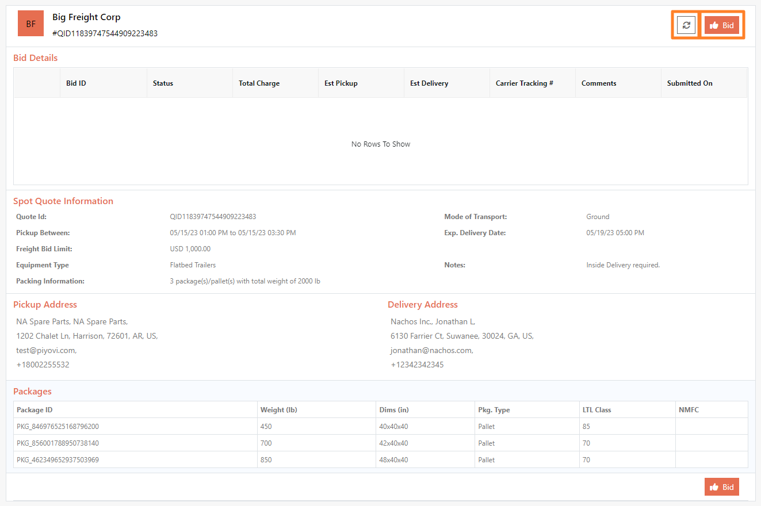Click the Est Pickup column header
Viewport: 761px width, 506px height.
361,83
